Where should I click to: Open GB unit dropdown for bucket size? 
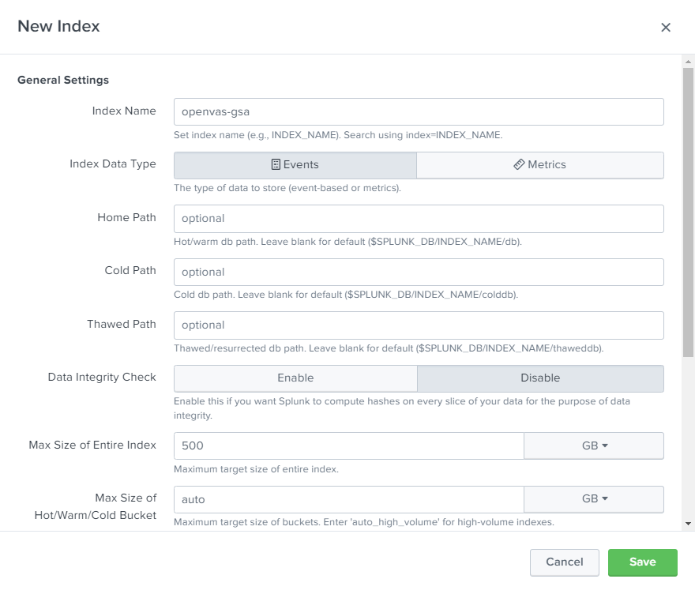[x=594, y=499]
